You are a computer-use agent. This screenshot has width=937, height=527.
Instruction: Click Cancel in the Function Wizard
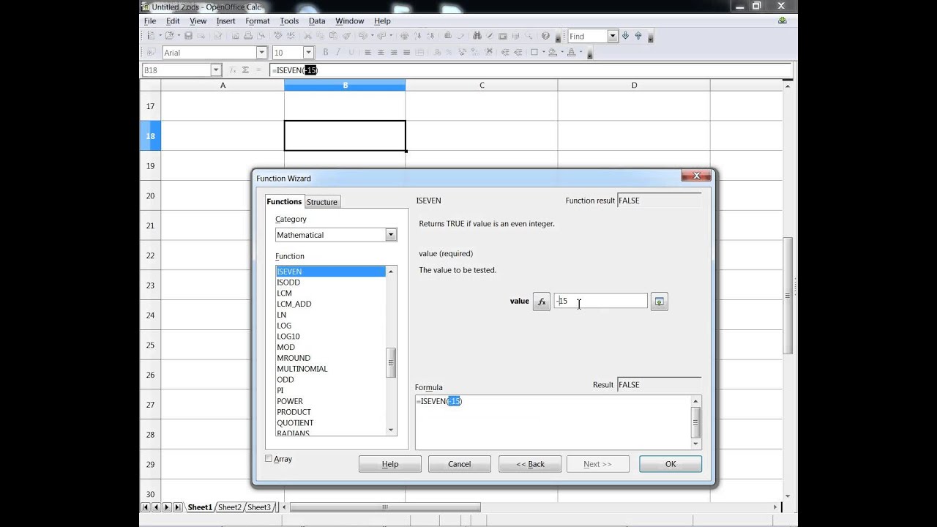coord(460,464)
